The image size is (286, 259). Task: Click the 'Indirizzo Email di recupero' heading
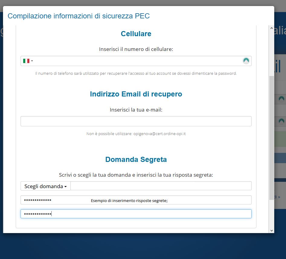tap(136, 94)
